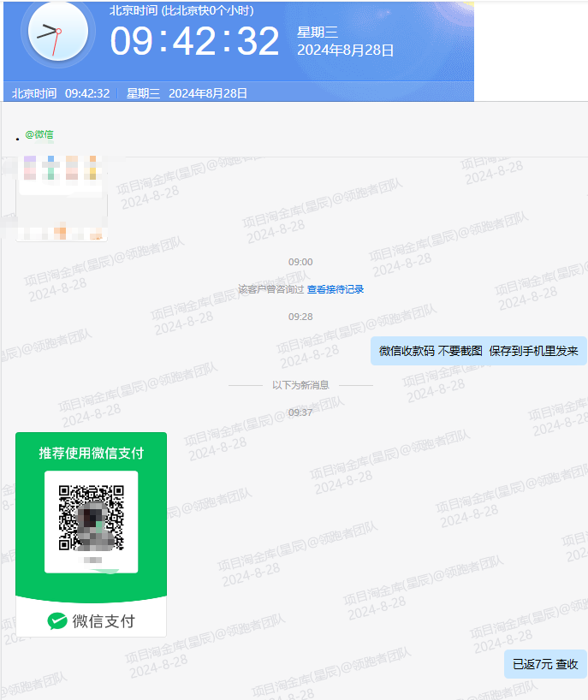Image resolution: width=588 pixels, height=700 pixels.
Task: Click the 星期三 weekday beside digital clock
Action: (318, 32)
